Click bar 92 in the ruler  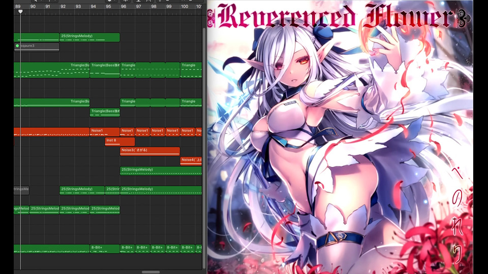(x=63, y=6)
